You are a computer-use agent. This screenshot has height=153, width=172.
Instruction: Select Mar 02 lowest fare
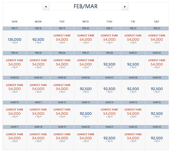[157, 64]
